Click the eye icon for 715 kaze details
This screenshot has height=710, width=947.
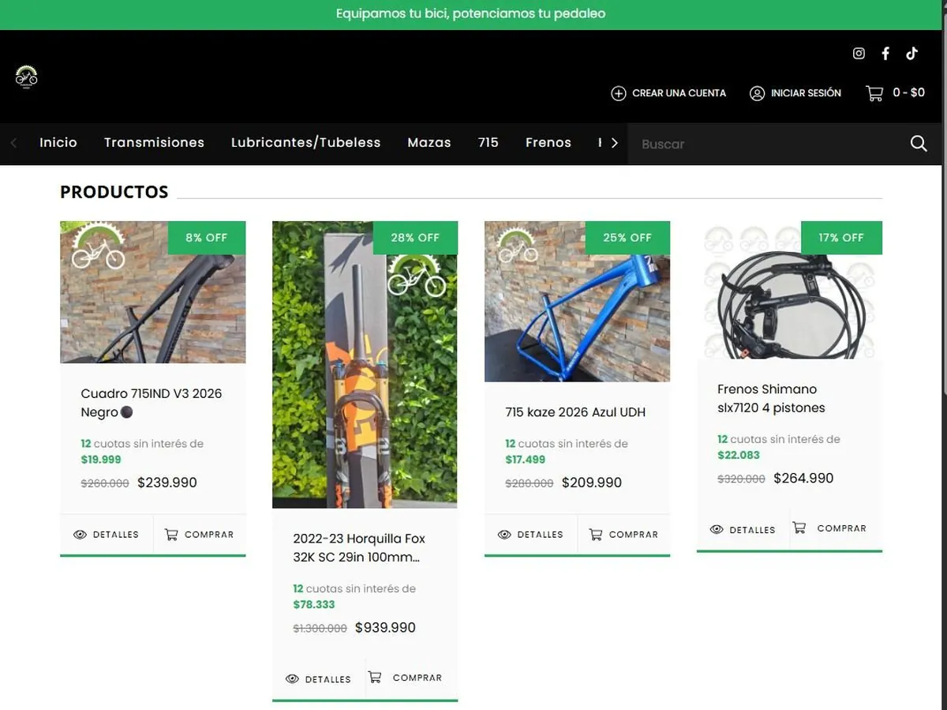[504, 535]
